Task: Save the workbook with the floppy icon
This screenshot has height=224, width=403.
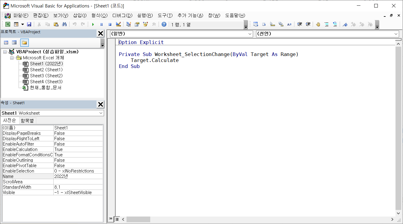Action: click(29, 24)
